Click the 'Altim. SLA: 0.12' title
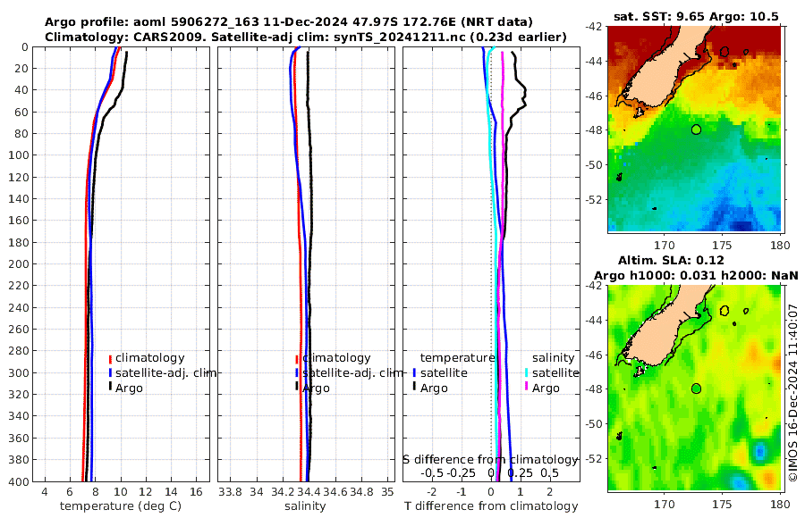 pyautogui.click(x=671, y=260)
